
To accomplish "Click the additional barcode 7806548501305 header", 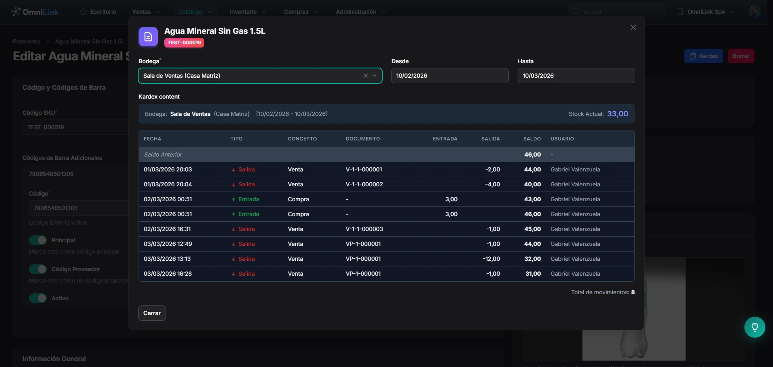I will pos(51,174).
